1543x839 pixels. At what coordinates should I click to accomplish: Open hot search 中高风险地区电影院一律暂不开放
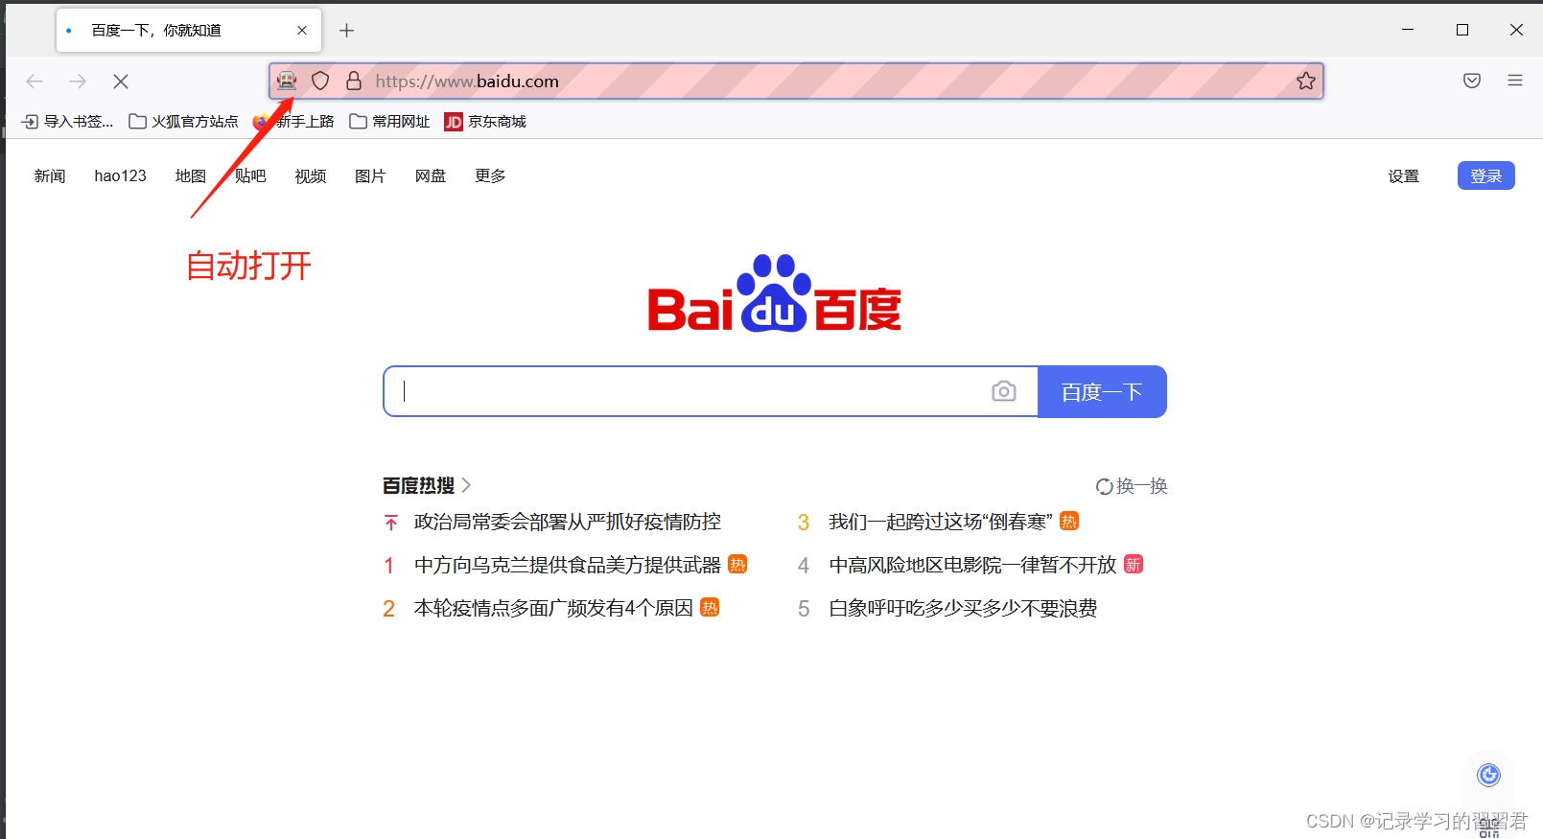tap(972, 566)
